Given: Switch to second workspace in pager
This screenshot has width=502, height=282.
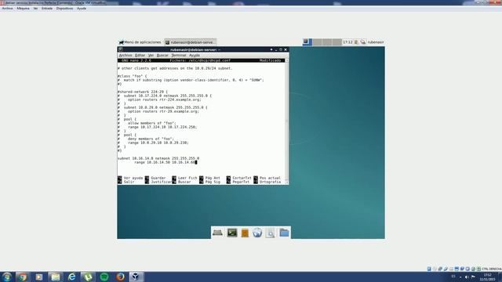Looking at the screenshot, I should pyautogui.click(x=317, y=42).
